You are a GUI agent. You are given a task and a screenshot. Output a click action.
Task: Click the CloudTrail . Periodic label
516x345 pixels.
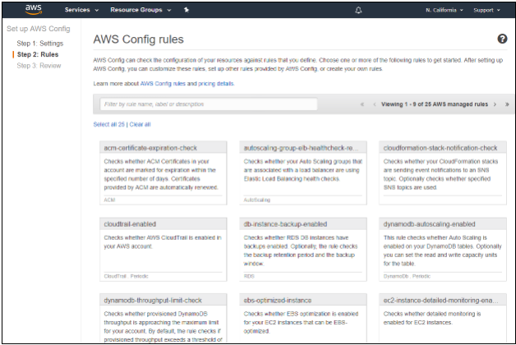126,276
